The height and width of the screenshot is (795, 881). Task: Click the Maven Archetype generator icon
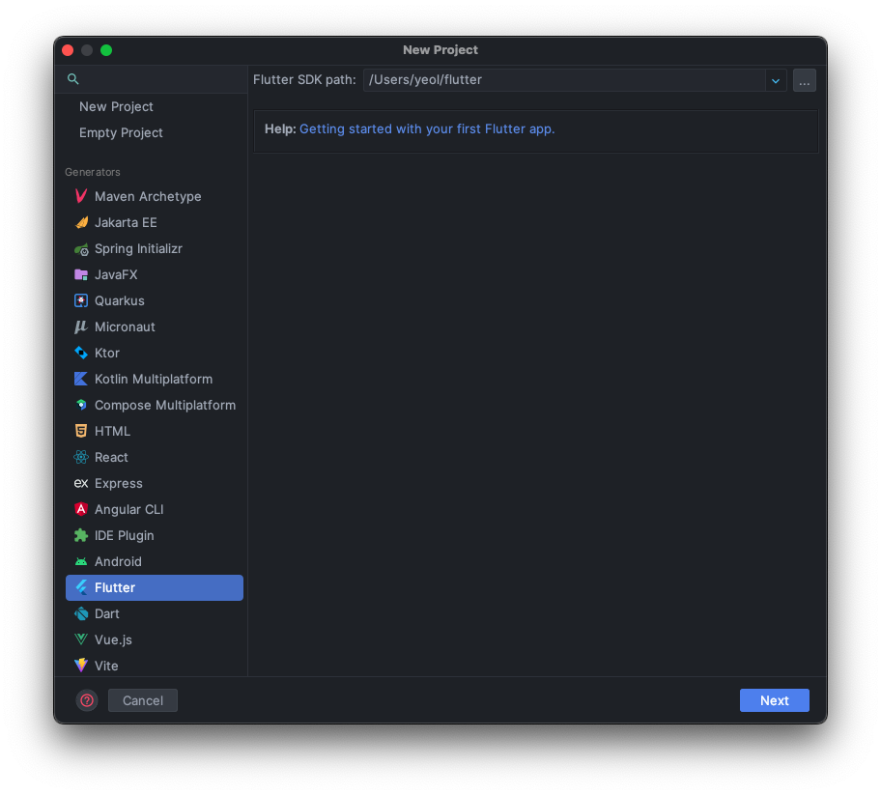[x=81, y=196]
